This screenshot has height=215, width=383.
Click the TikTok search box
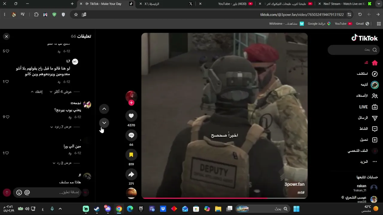click(x=354, y=50)
